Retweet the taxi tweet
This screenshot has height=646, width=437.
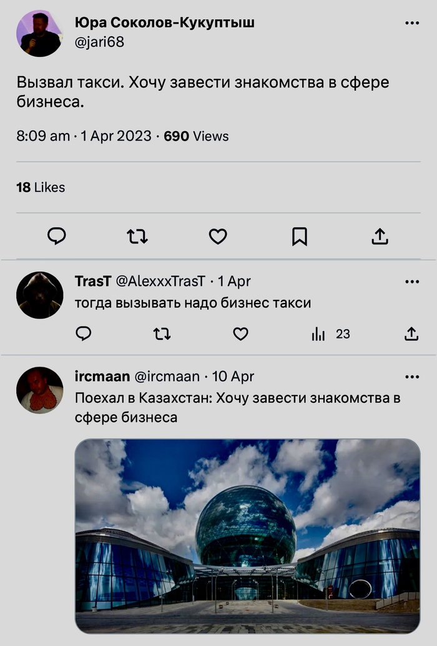click(137, 236)
